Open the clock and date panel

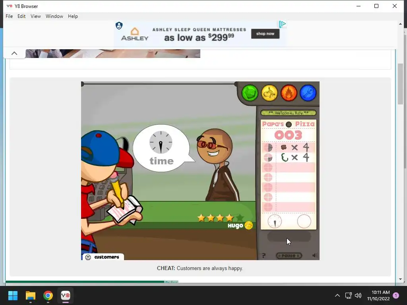pyautogui.click(x=378, y=295)
